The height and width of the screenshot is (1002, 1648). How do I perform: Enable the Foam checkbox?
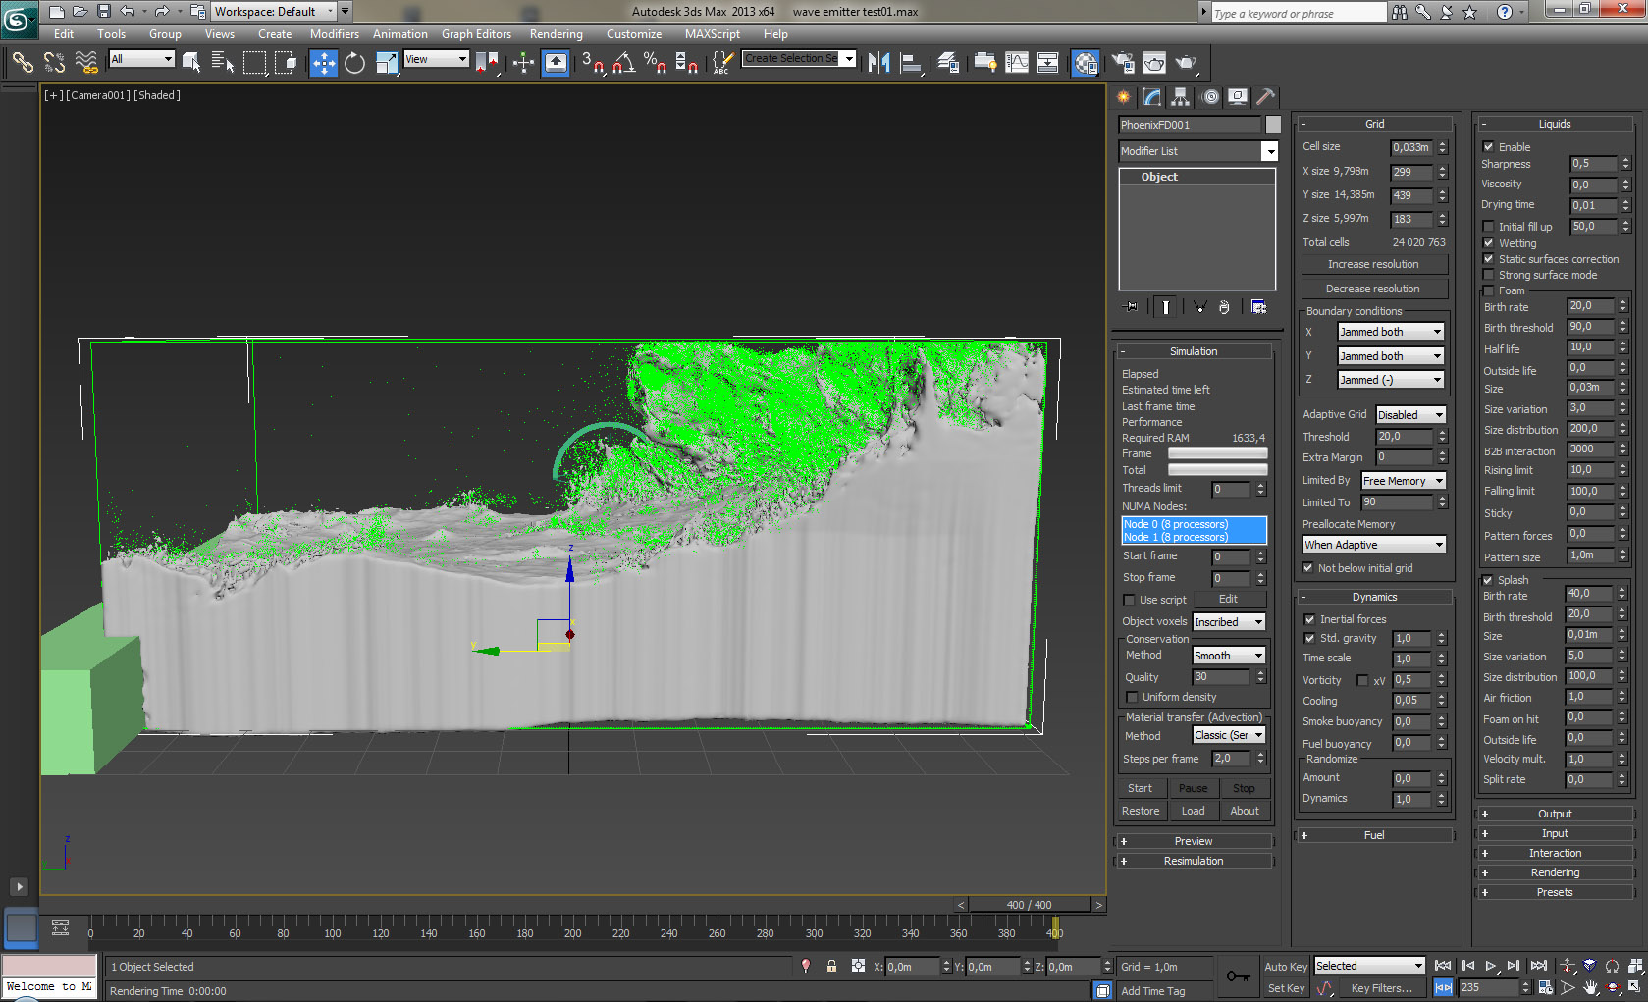tap(1488, 290)
